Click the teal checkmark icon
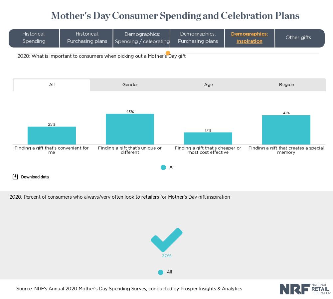Image resolution: width=333 pixels, height=299 pixels. [166, 240]
